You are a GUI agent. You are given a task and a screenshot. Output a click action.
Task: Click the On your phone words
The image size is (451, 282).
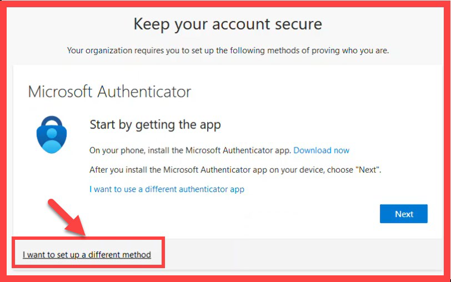117,150
